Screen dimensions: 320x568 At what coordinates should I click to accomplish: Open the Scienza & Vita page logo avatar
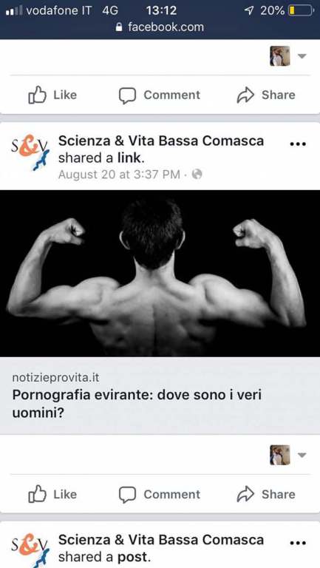(30, 152)
